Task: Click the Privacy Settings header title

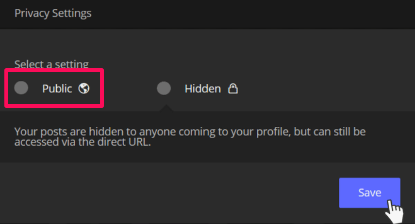Action: (53, 13)
